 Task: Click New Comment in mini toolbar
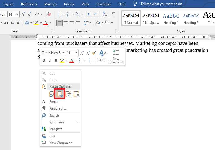[116, 57]
